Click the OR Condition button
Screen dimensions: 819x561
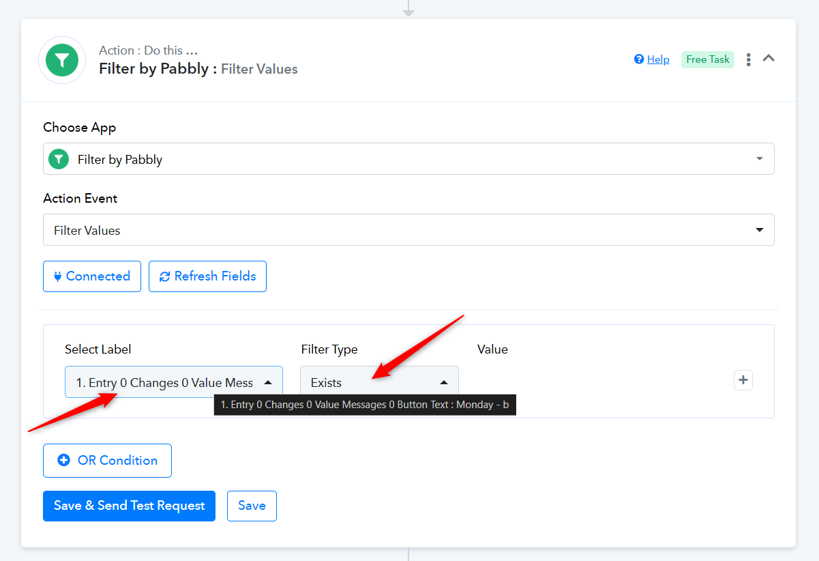(107, 461)
